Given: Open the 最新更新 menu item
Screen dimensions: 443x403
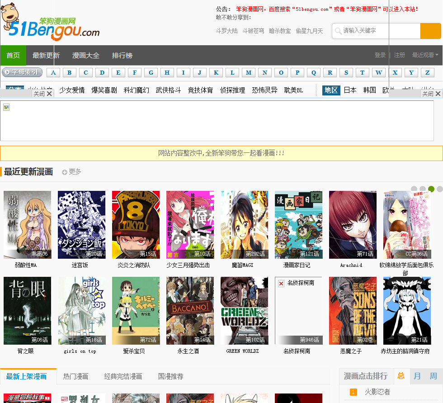Looking at the screenshot, I should [46, 55].
